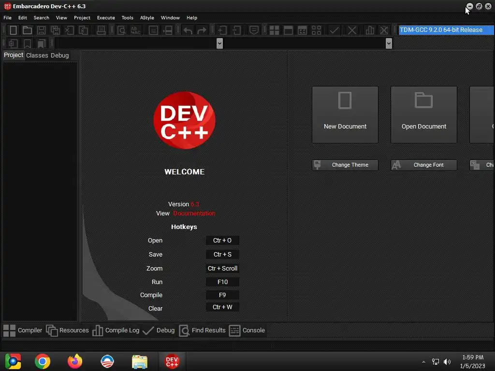
Task: Open the Edit menu
Action: 23,18
